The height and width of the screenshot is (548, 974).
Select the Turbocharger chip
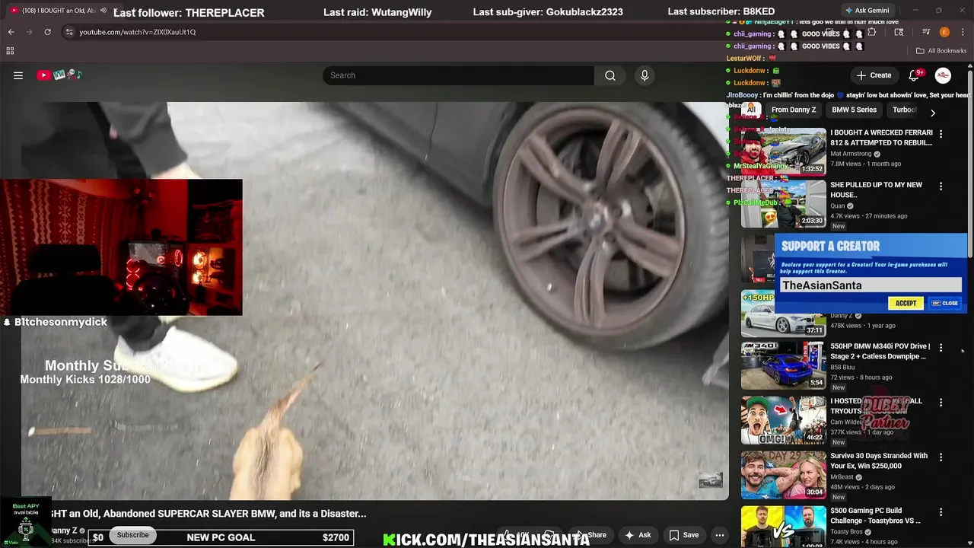coord(904,110)
